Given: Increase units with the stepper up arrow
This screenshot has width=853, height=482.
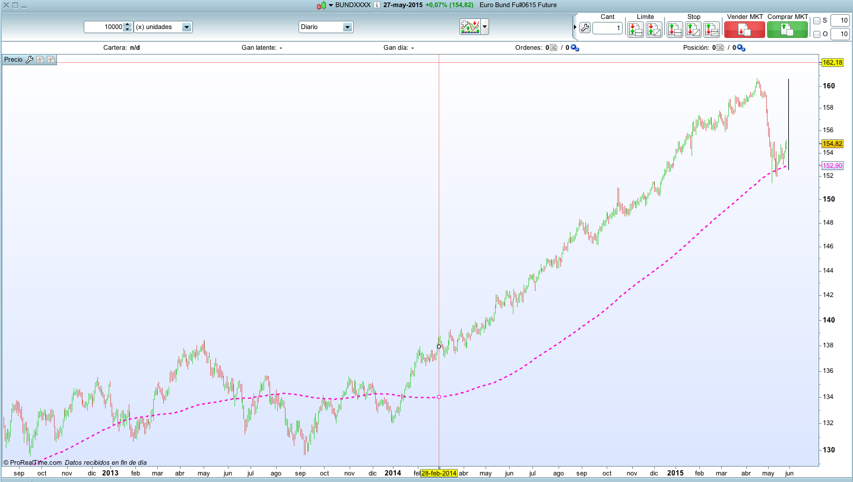Looking at the screenshot, I should point(127,24).
